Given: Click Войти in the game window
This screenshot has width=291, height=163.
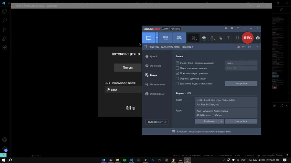Looking at the screenshot, I should [x=131, y=108].
